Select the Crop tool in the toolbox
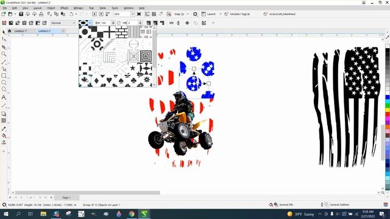The image size is (390, 219). [4, 47]
